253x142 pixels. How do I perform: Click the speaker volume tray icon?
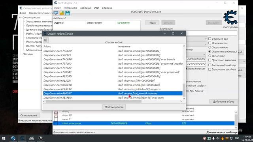coord(218,138)
